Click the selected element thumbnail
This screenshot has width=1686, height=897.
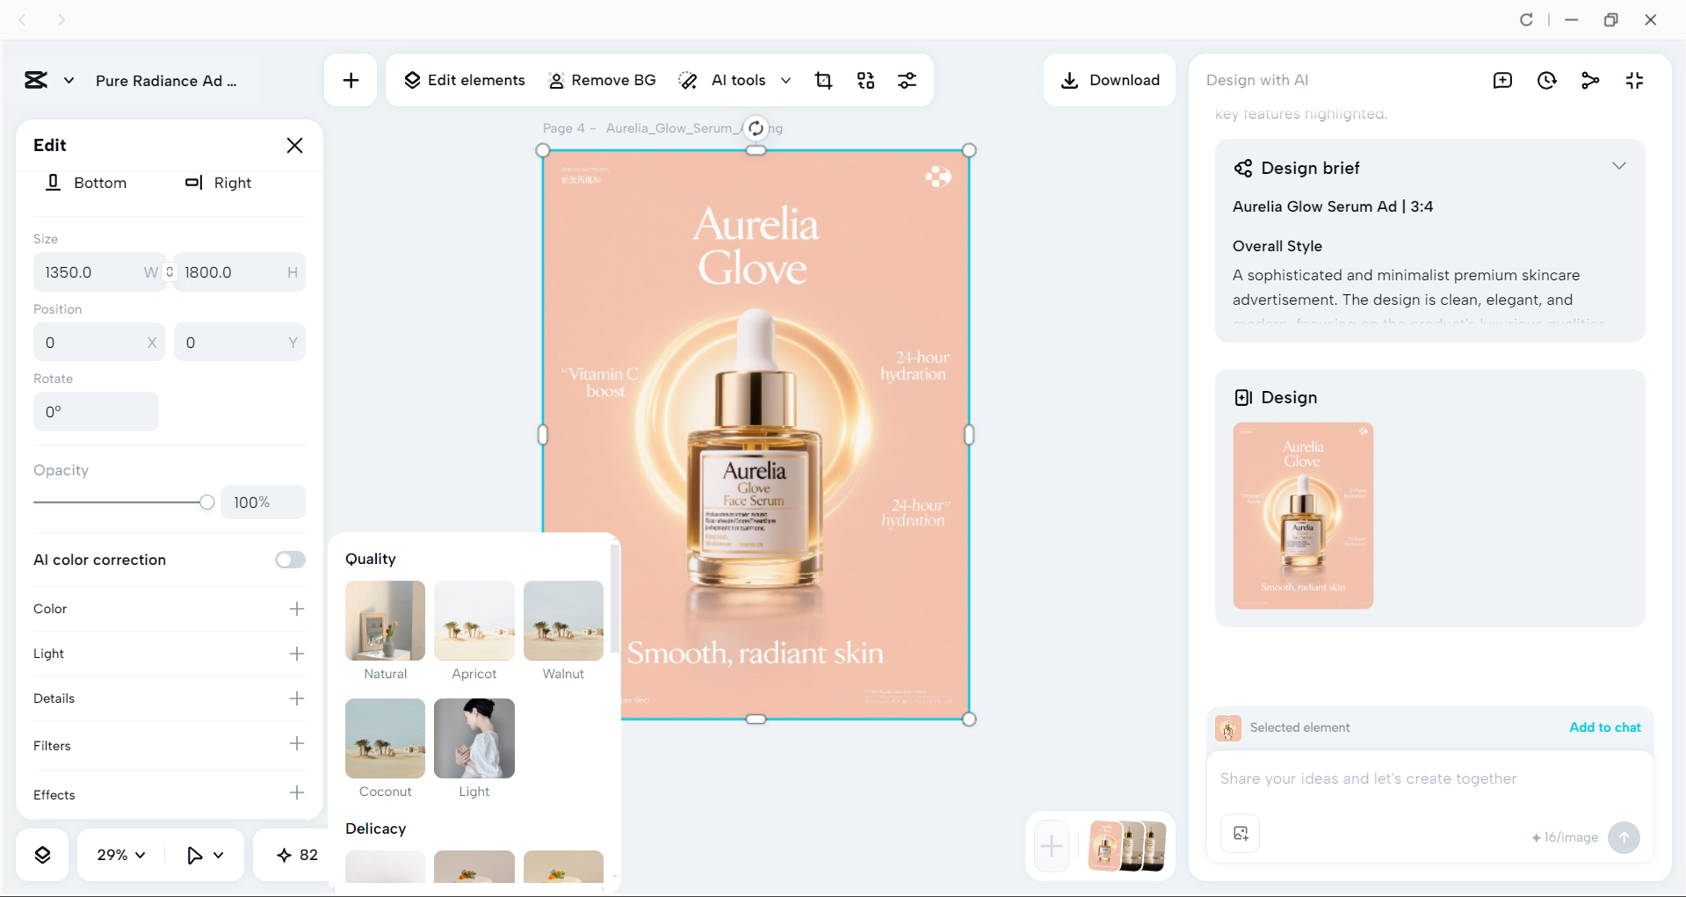[x=1227, y=728]
